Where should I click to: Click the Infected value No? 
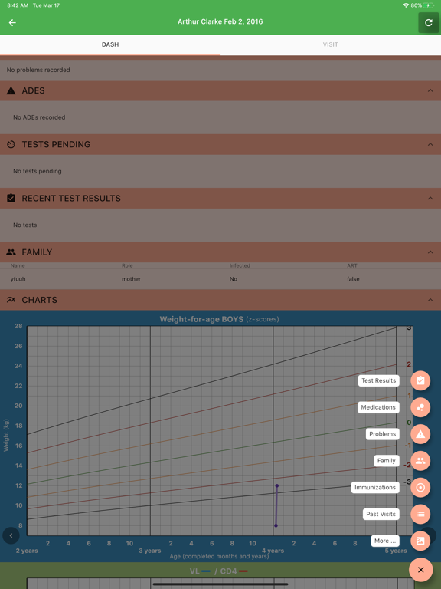tap(234, 279)
